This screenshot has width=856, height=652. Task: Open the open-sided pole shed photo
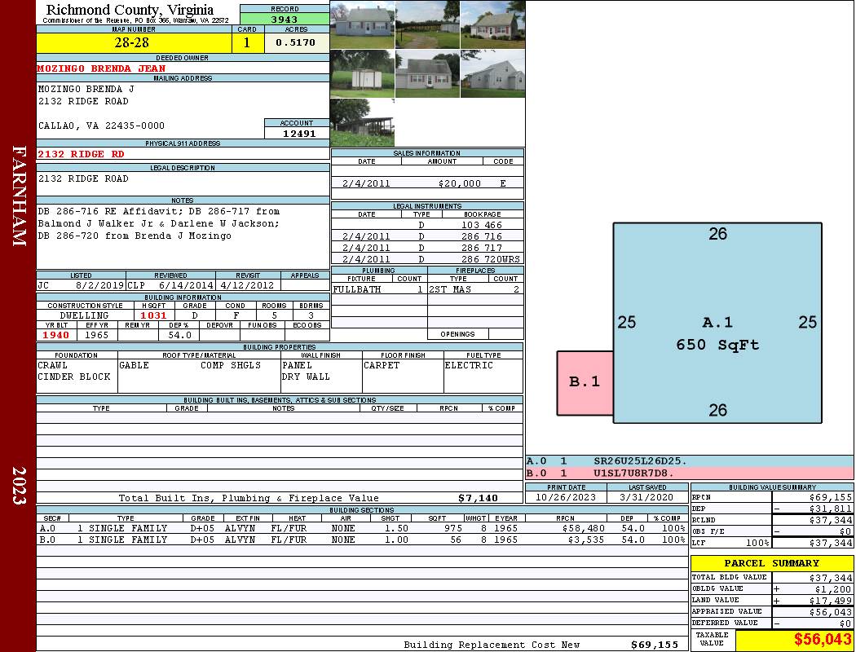pos(362,122)
